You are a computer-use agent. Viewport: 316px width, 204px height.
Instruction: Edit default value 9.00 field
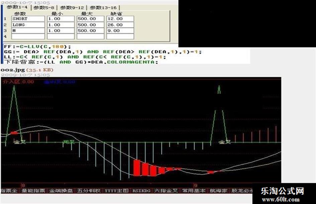(x=120, y=31)
